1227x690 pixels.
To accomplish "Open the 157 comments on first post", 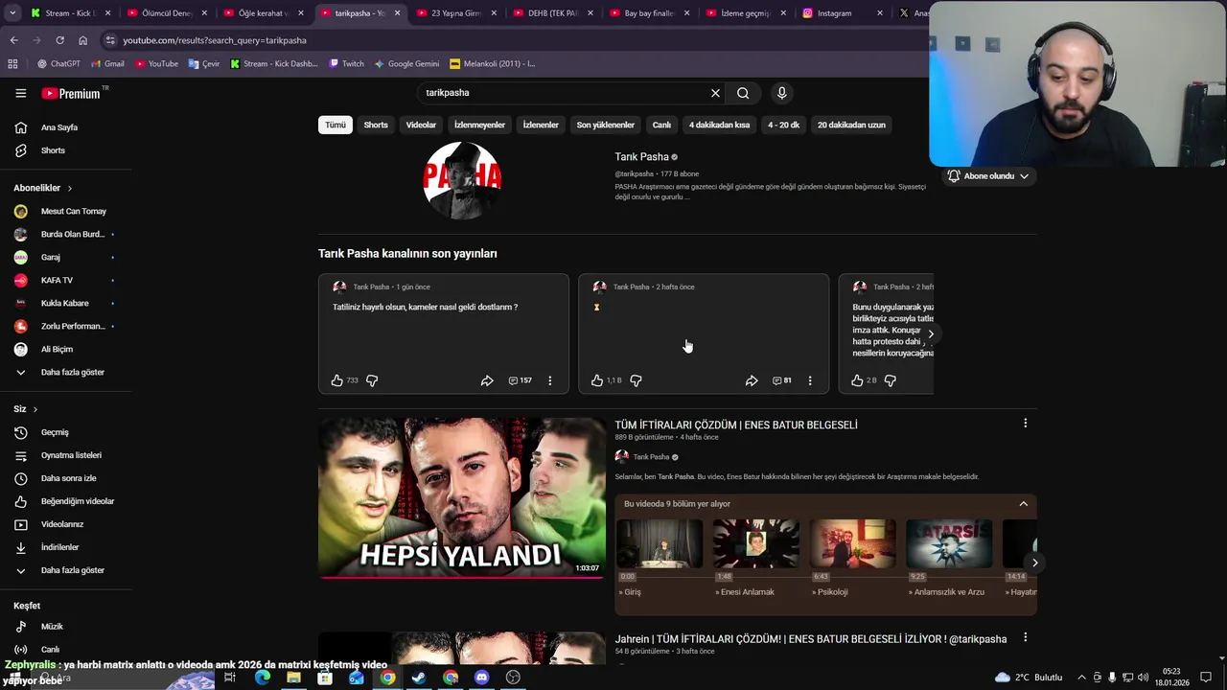I will [x=520, y=380].
